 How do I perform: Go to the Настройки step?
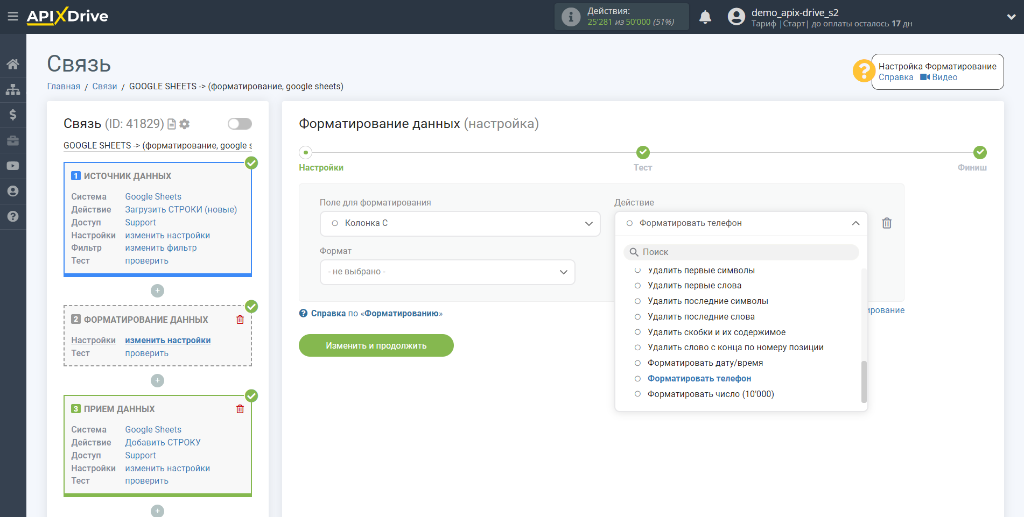306,153
